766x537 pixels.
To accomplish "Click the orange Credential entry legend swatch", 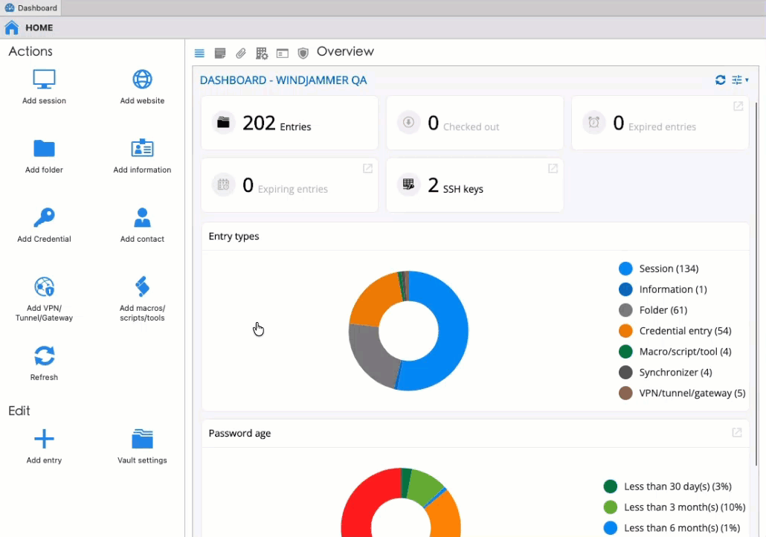I will pyautogui.click(x=625, y=331).
